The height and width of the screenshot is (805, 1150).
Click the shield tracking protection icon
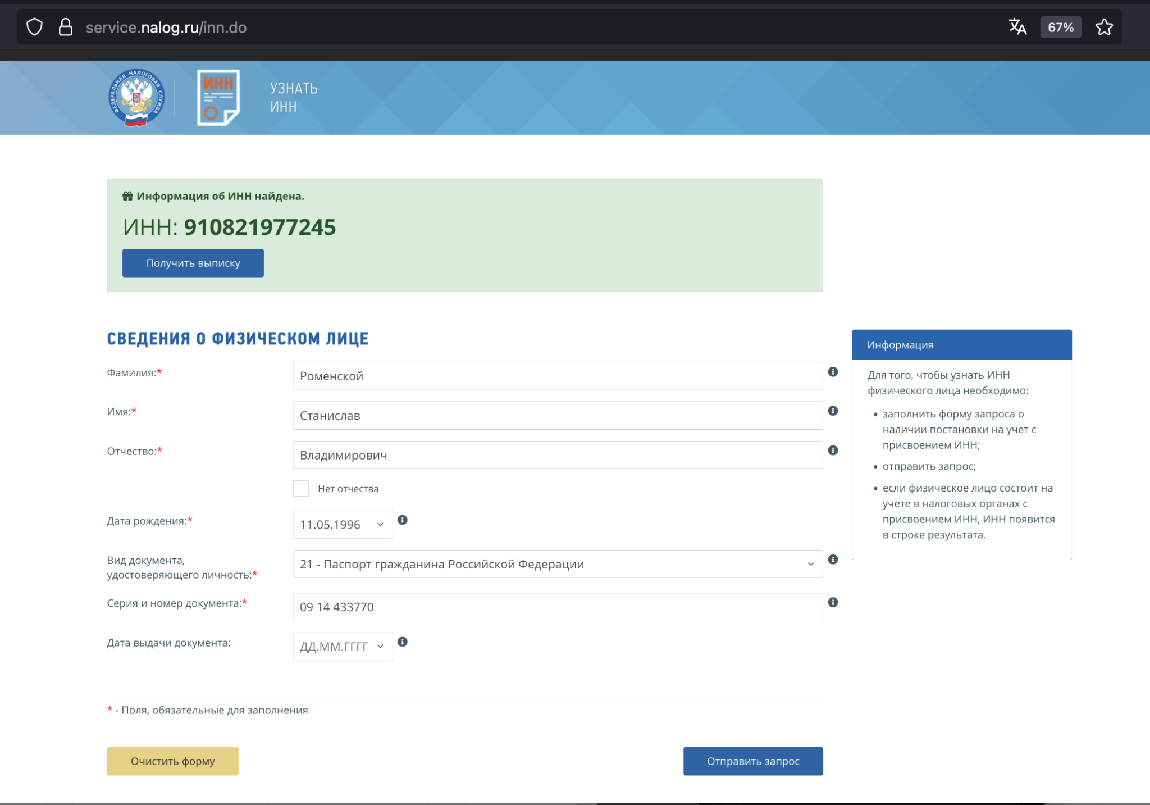click(35, 27)
